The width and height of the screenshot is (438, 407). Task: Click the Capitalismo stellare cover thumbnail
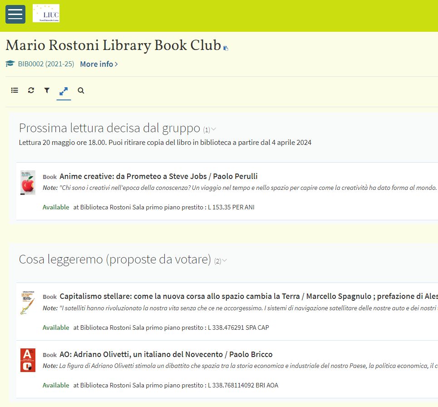point(27,303)
